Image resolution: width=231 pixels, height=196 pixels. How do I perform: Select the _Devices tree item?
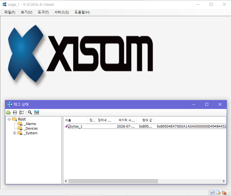click(x=31, y=128)
